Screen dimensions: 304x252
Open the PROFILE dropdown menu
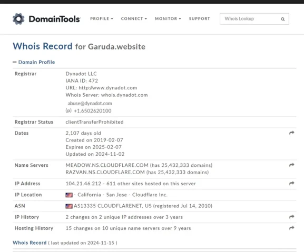click(x=102, y=19)
